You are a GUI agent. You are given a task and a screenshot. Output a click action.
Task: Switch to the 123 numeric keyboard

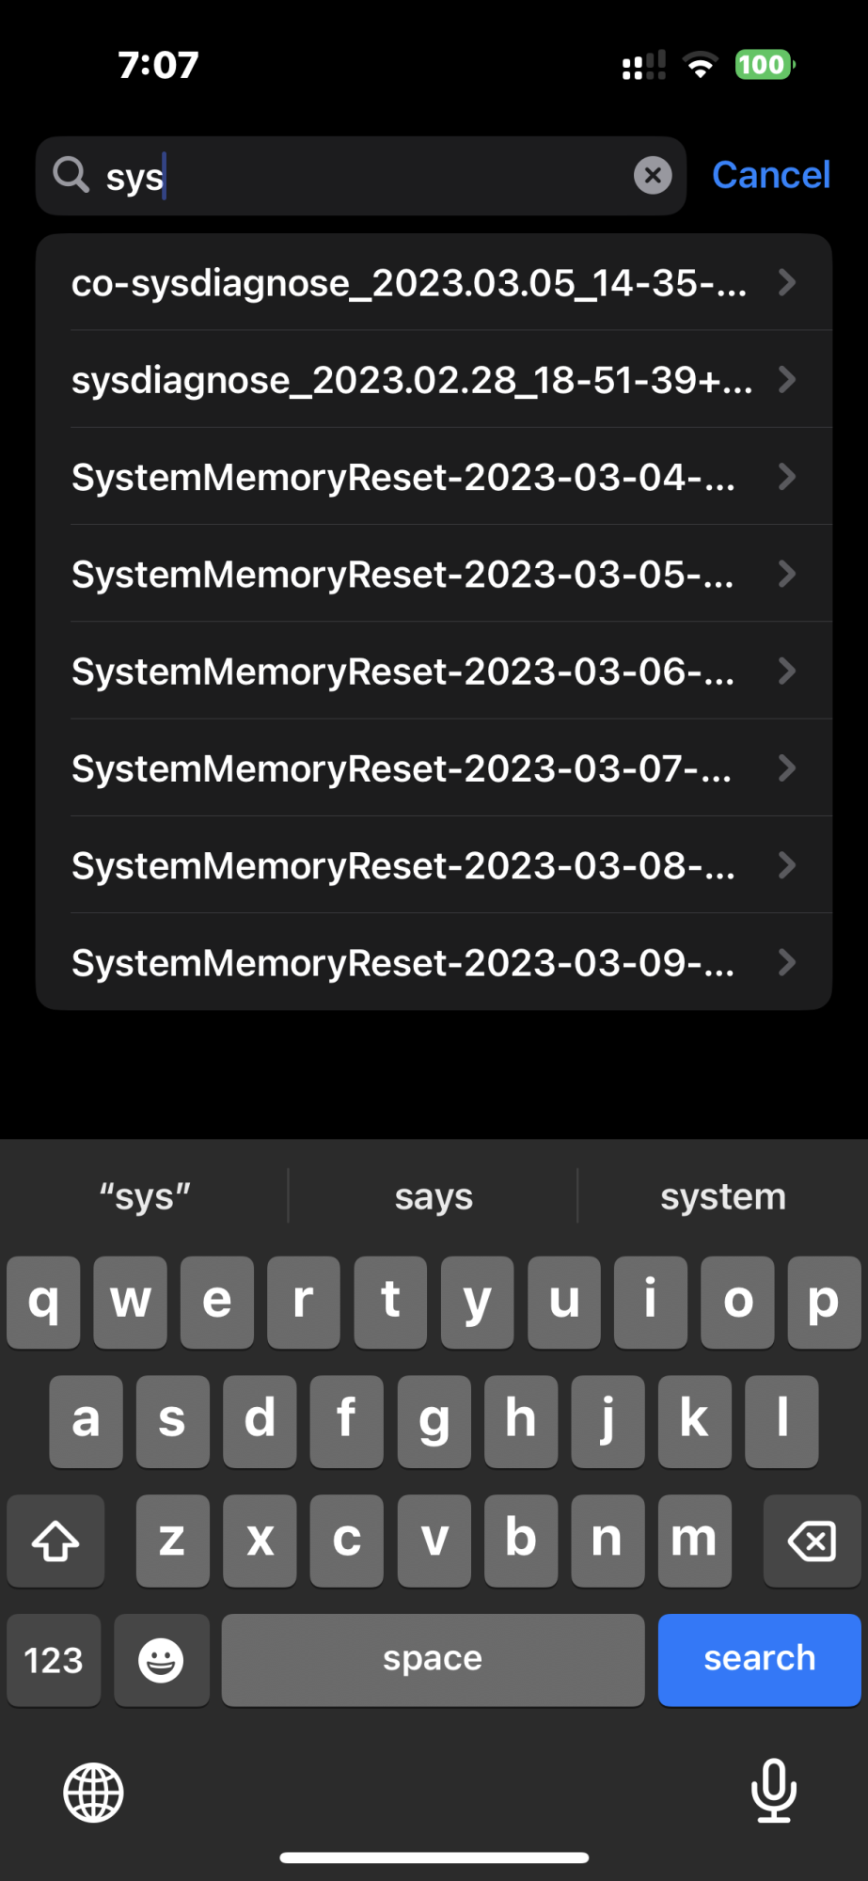click(x=54, y=1660)
